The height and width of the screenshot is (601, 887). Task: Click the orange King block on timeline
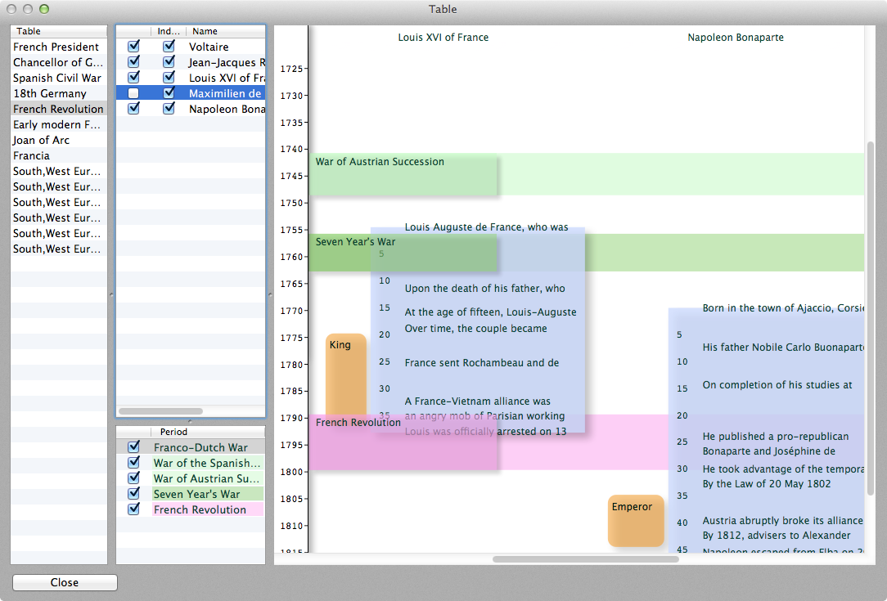tap(345, 375)
